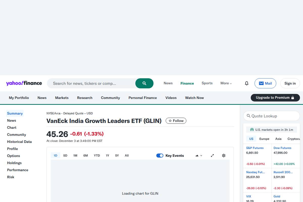Click the star on the Follow button
The width and height of the screenshot is (303, 202).
(x=170, y=121)
